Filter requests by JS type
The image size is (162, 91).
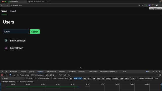(94, 78)
